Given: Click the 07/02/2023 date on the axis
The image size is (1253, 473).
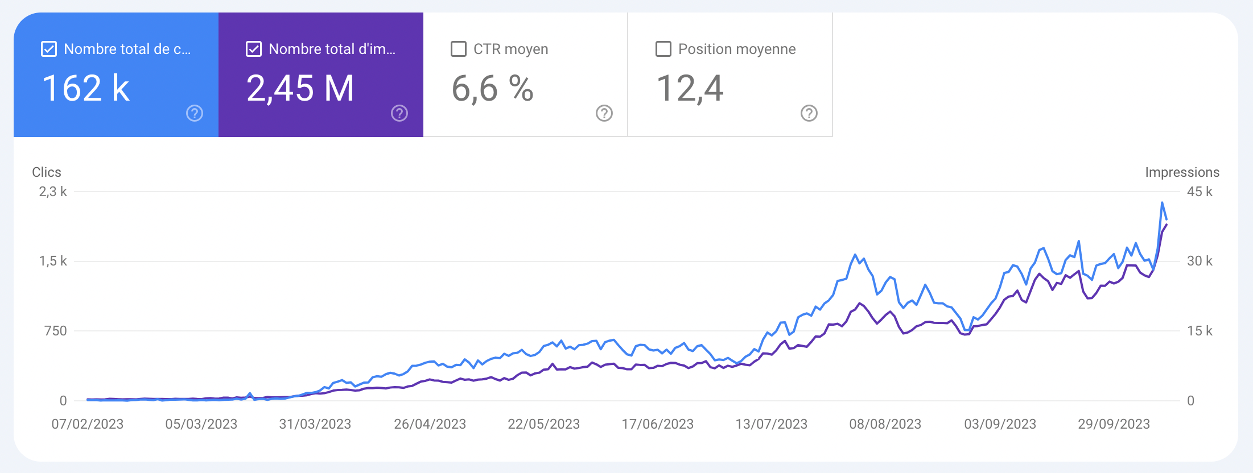Looking at the screenshot, I should click(x=88, y=424).
